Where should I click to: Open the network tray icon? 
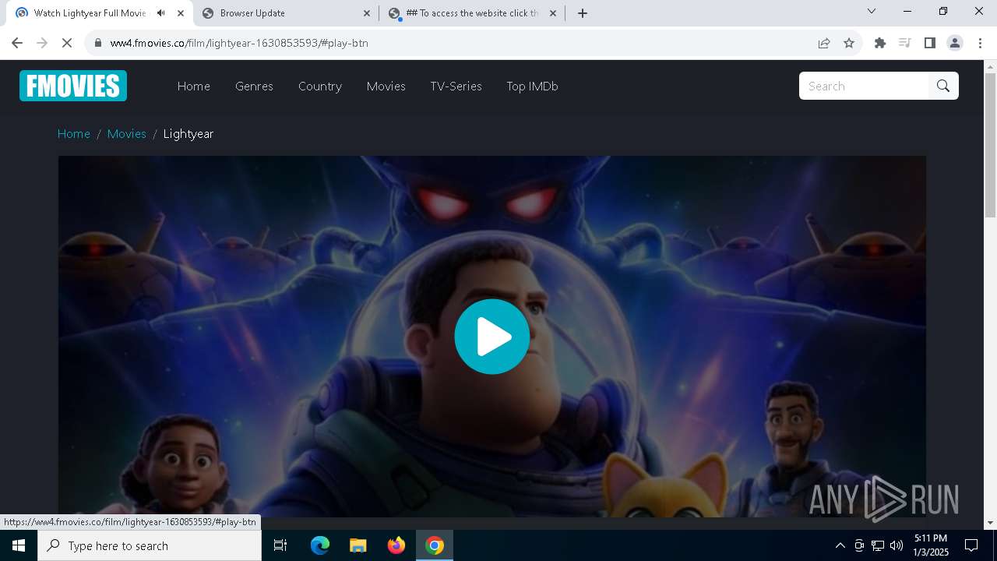coord(878,545)
